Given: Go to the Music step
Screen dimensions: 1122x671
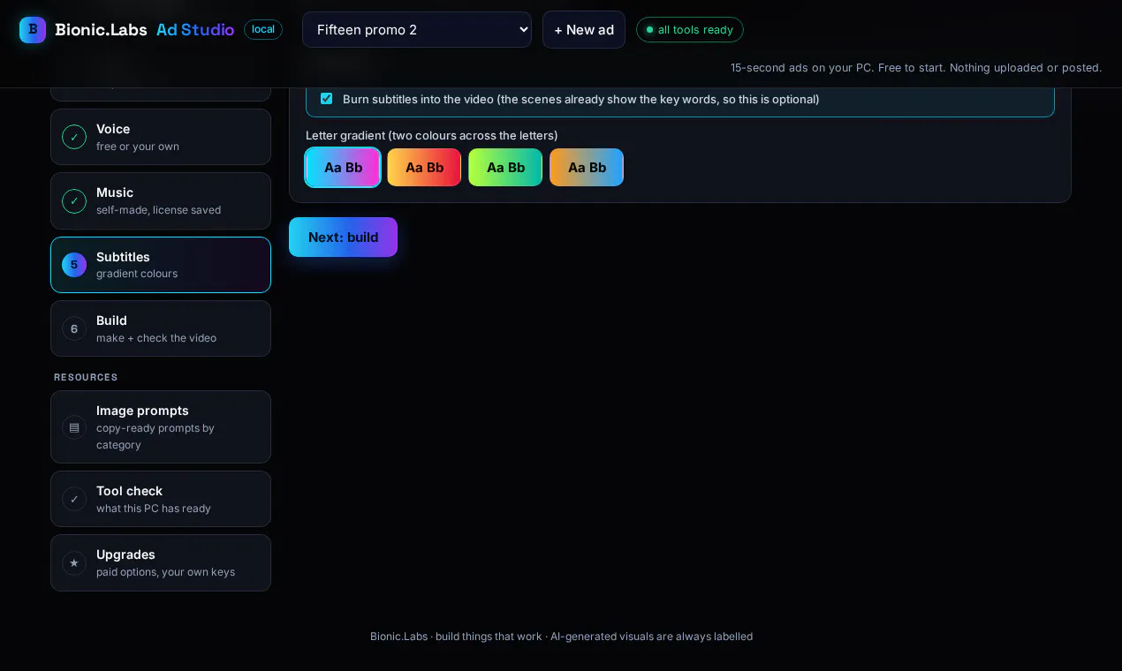Looking at the screenshot, I should [x=161, y=201].
